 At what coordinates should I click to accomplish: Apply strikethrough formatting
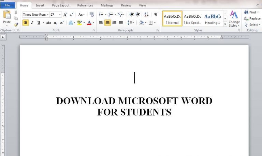(49, 23)
